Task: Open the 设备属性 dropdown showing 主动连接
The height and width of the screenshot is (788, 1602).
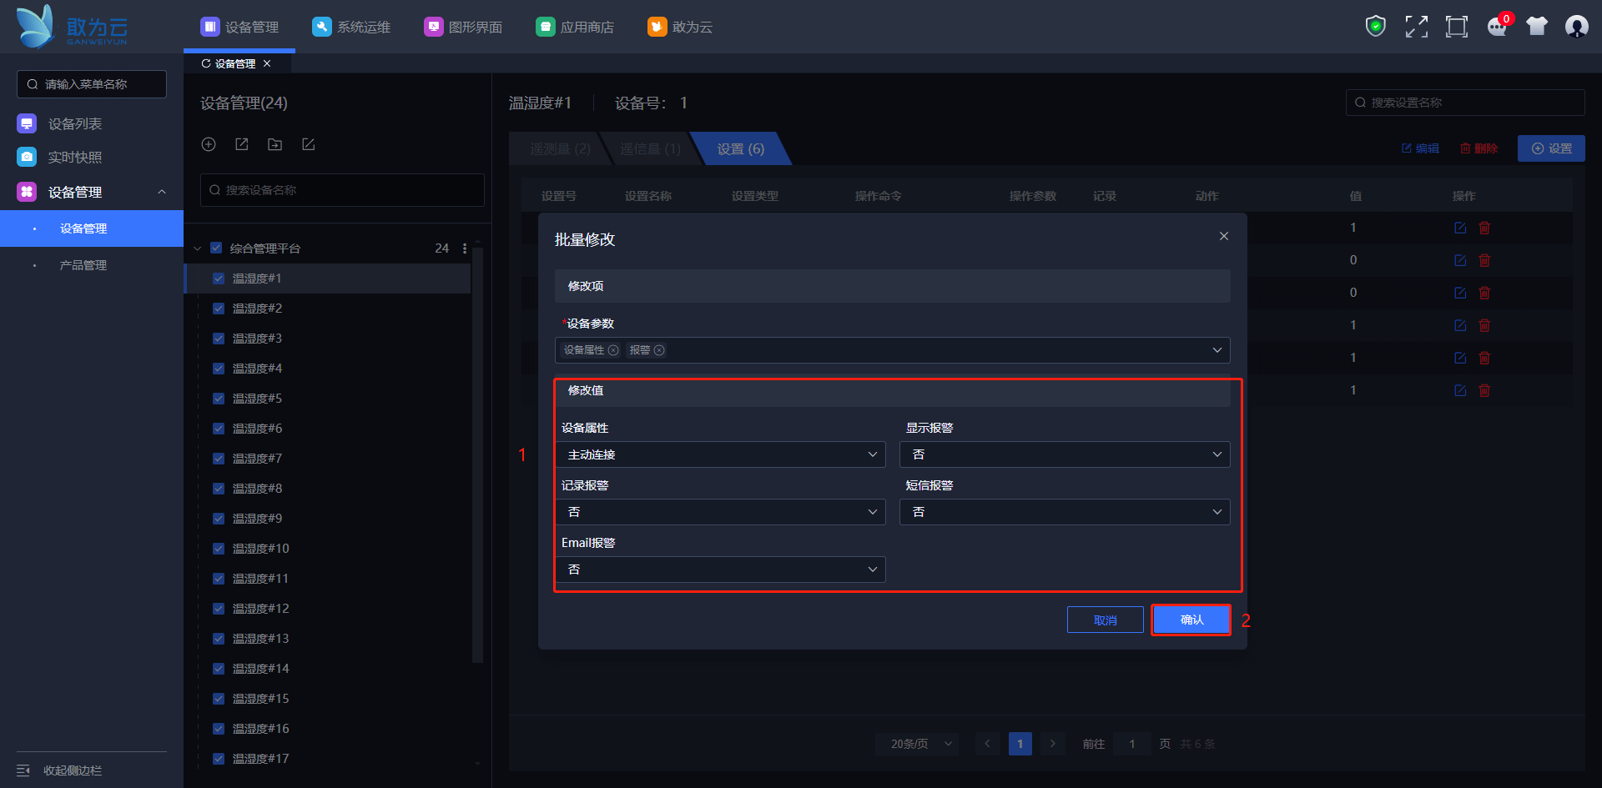Action: pos(720,454)
